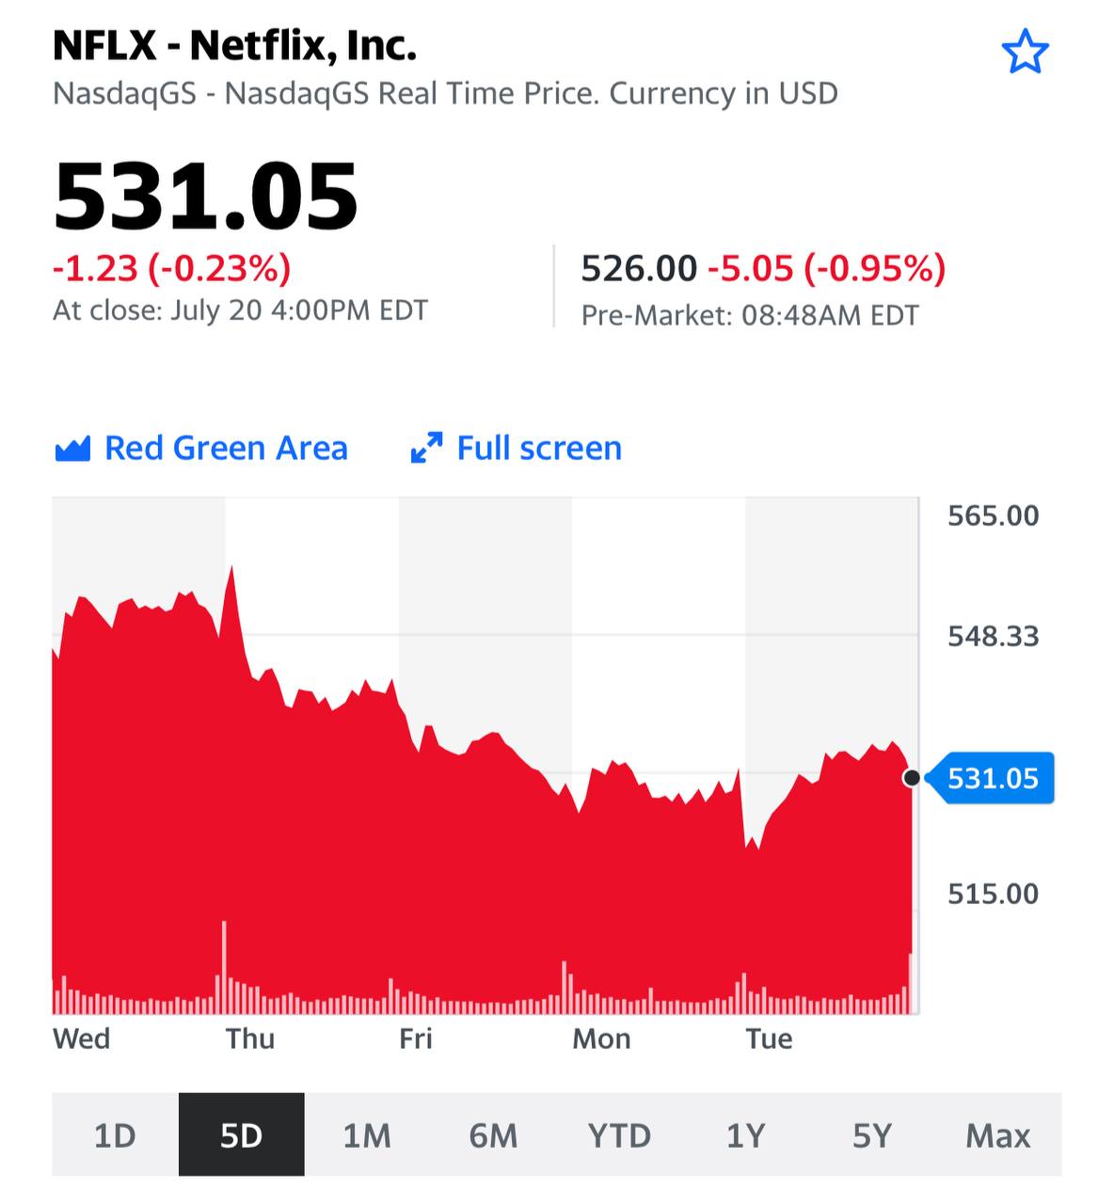Show YTD price range
This screenshot has width=1114, height=1204.
(619, 1134)
